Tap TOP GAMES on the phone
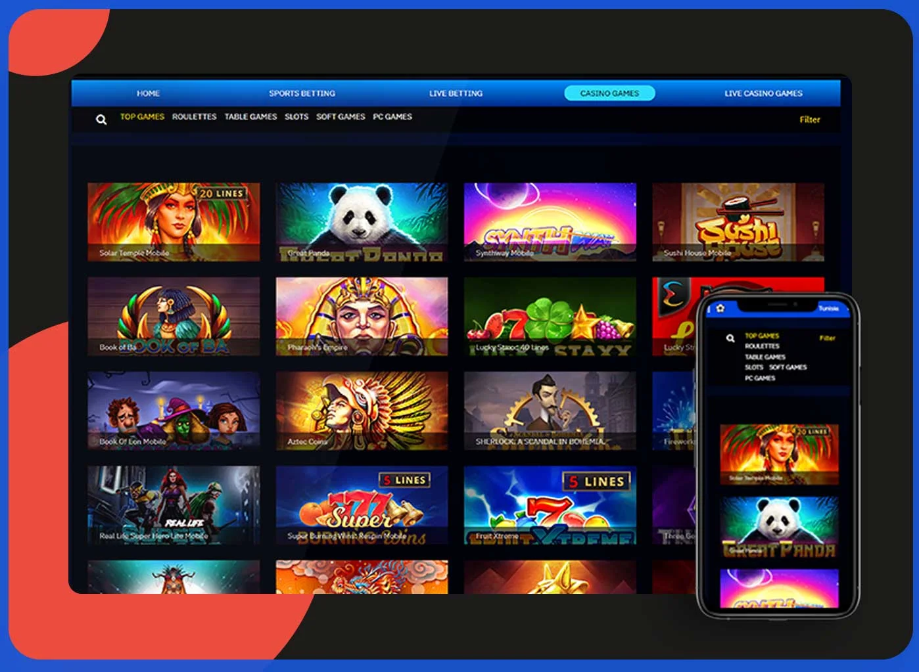Image resolution: width=919 pixels, height=672 pixels. pyautogui.click(x=762, y=336)
